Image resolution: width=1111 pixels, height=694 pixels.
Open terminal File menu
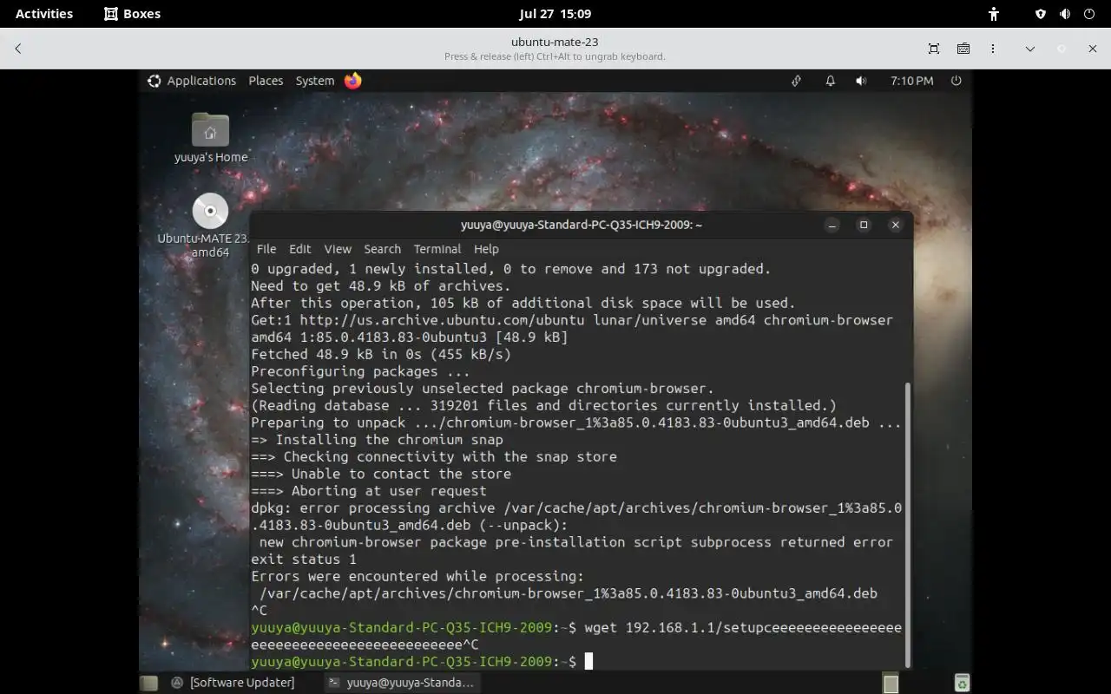[266, 249]
